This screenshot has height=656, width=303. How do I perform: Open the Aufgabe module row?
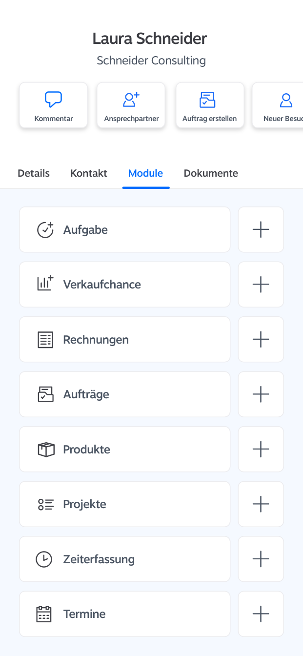124,229
